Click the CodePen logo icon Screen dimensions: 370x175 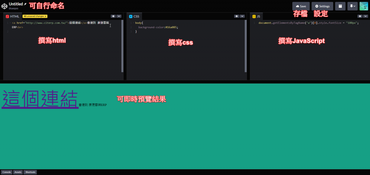pyautogui.click(x=5, y=5)
